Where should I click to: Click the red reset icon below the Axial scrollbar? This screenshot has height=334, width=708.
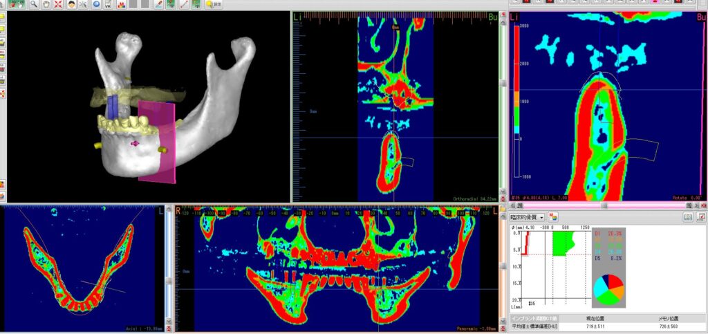pyautogui.click(x=169, y=328)
